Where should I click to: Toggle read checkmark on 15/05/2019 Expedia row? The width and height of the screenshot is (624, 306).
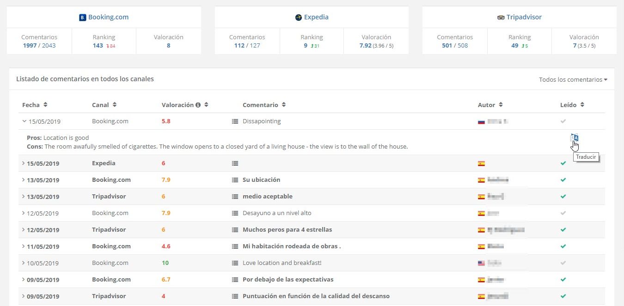563,163
